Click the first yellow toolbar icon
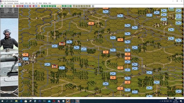This screenshot has height=103, width=184. [57, 6]
